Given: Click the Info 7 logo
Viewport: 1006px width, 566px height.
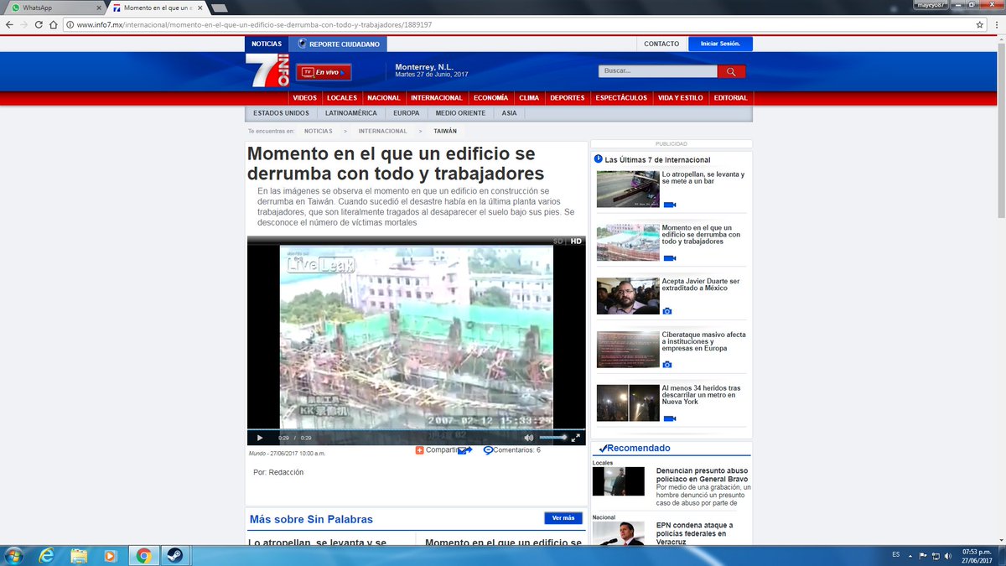Looking at the screenshot, I should pos(267,71).
